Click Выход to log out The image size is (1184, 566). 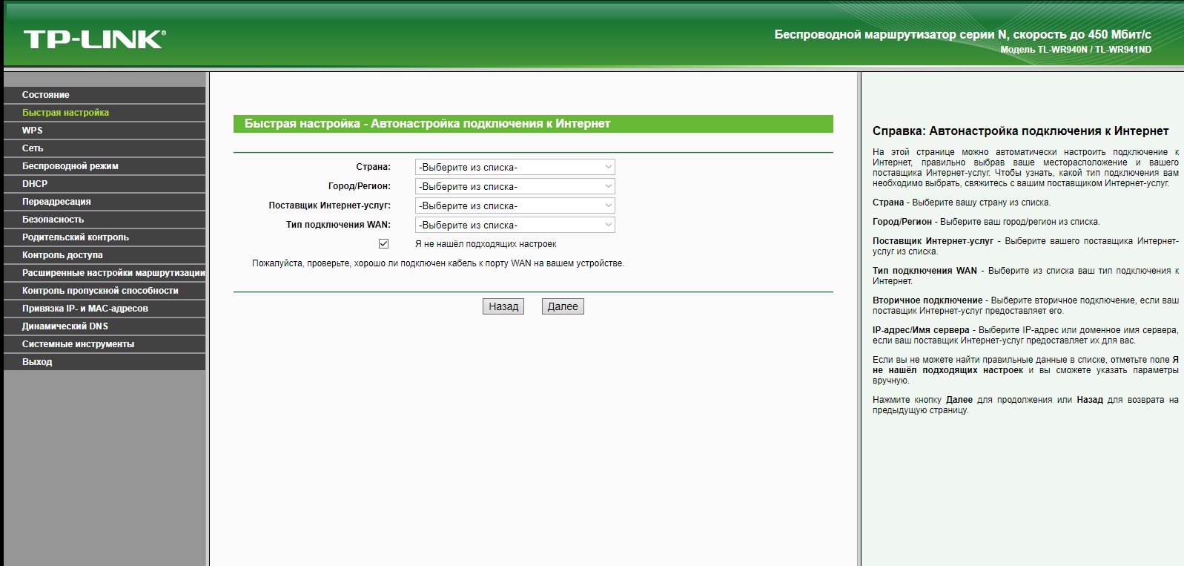[x=37, y=362]
